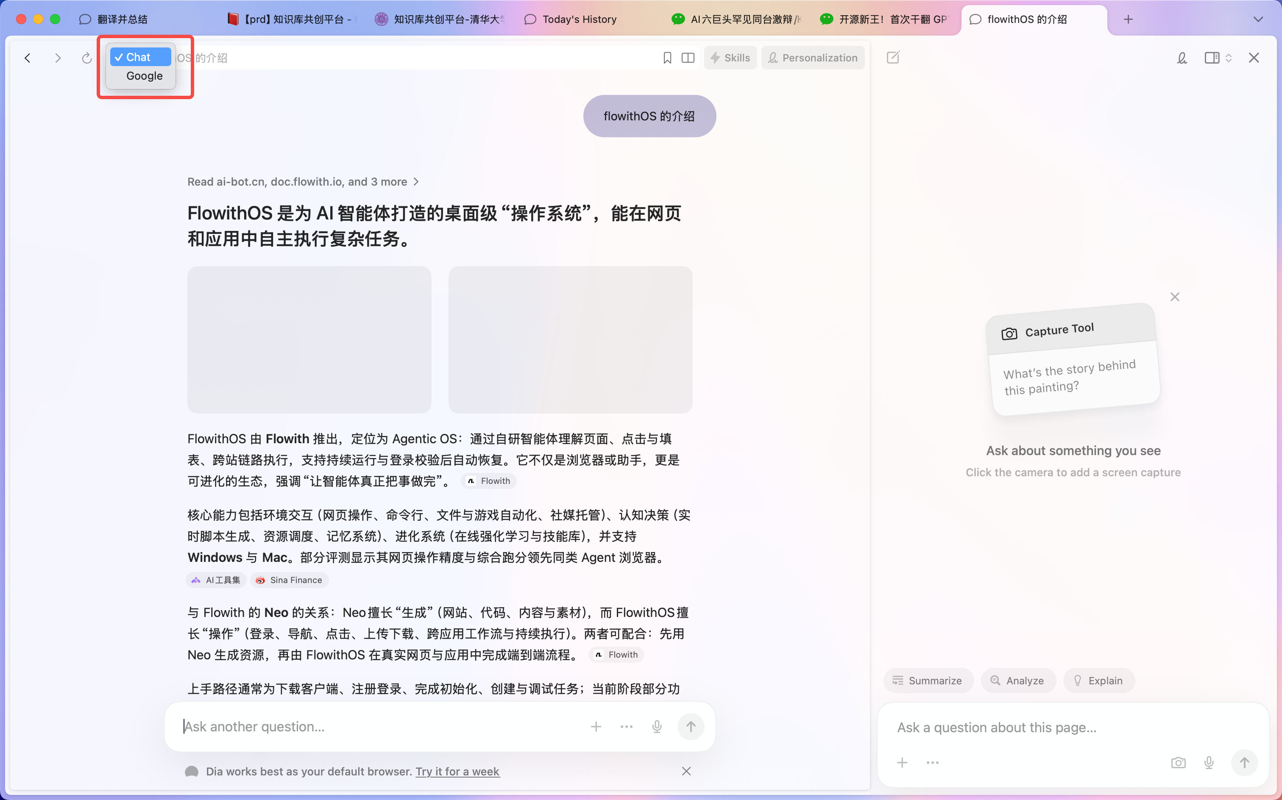Image resolution: width=1282 pixels, height=800 pixels.
Task: Click the first image placeholder thumbnail
Action: (x=309, y=339)
